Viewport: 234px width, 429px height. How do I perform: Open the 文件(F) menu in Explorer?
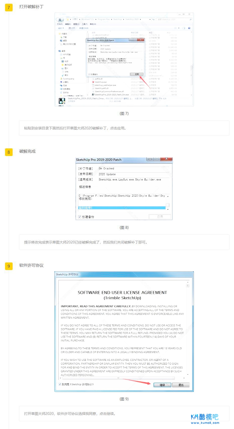60,24
